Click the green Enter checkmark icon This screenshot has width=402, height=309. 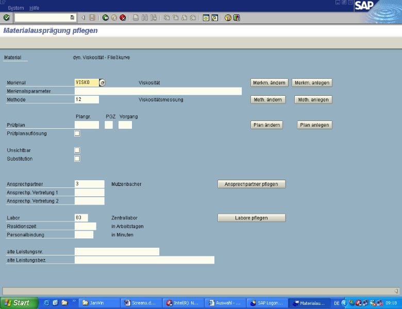tap(6, 18)
